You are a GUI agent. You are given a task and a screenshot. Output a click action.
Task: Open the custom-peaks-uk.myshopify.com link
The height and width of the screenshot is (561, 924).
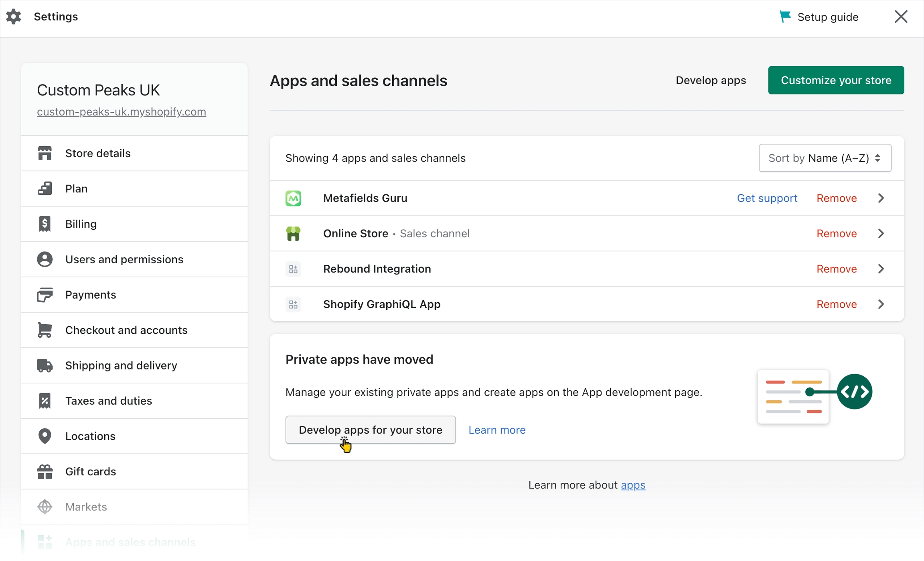click(121, 112)
